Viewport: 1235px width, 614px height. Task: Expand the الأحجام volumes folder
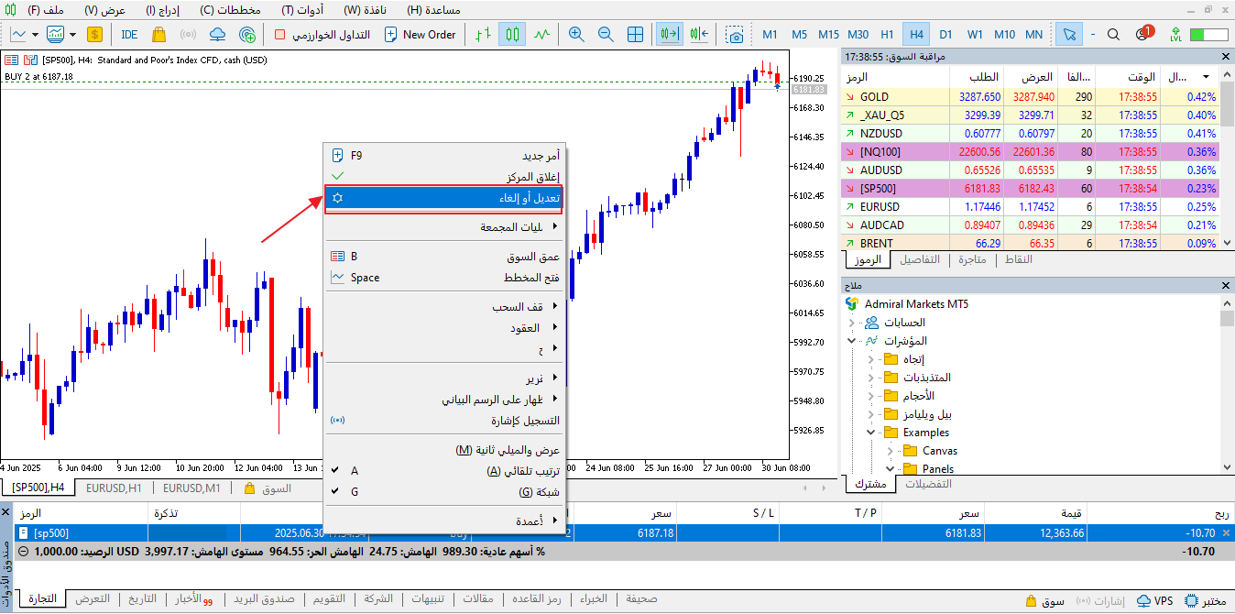pyautogui.click(x=870, y=396)
